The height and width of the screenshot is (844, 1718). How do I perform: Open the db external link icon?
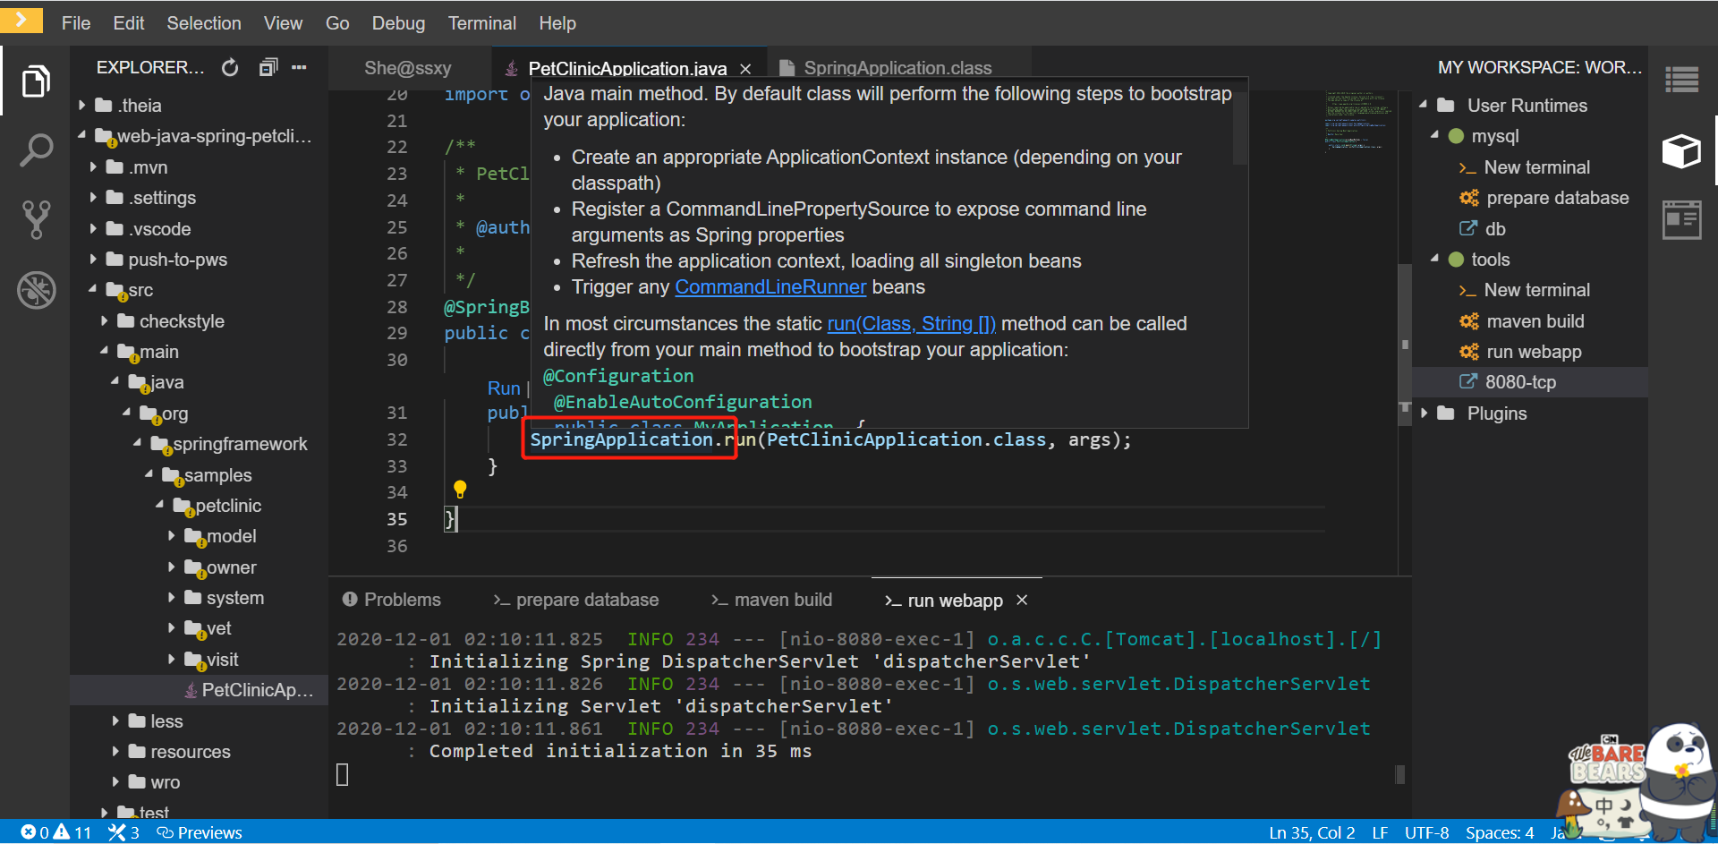click(x=1468, y=228)
